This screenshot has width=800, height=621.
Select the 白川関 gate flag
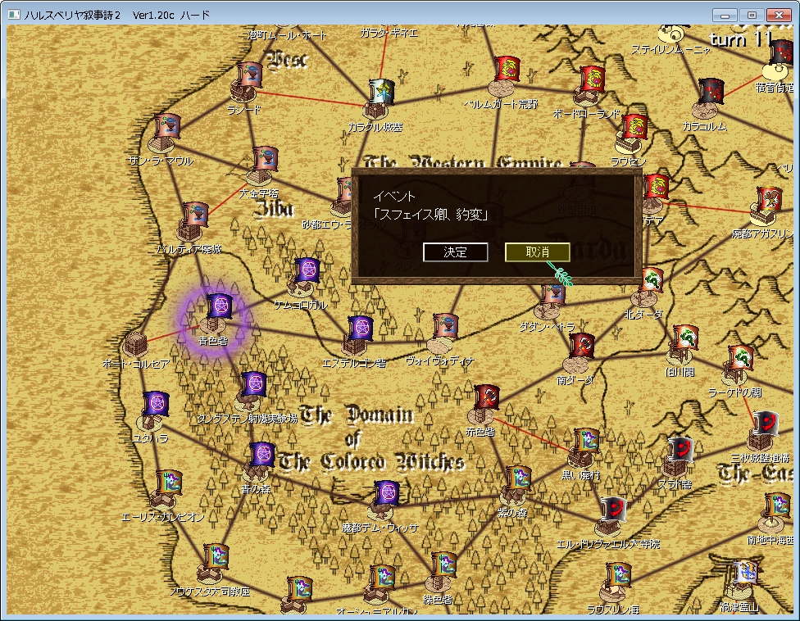click(x=686, y=338)
